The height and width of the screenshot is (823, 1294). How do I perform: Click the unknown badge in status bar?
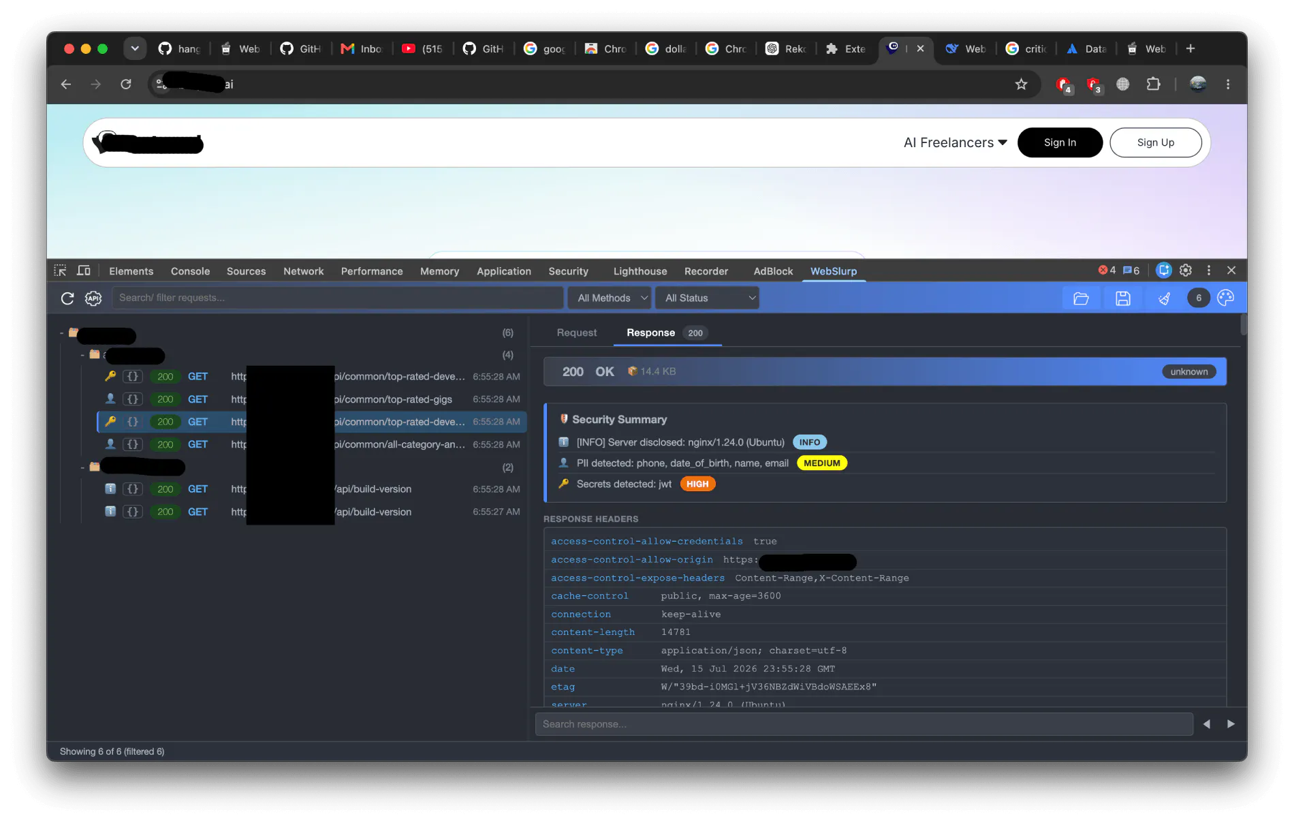pos(1188,372)
